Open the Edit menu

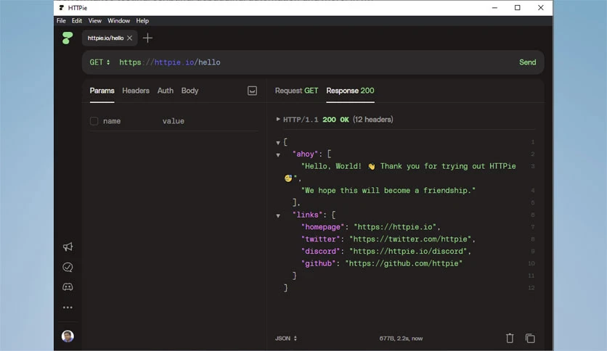tap(77, 21)
